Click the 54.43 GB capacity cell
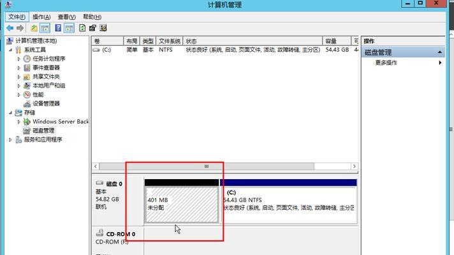The height and width of the screenshot is (255, 454). pos(337,50)
